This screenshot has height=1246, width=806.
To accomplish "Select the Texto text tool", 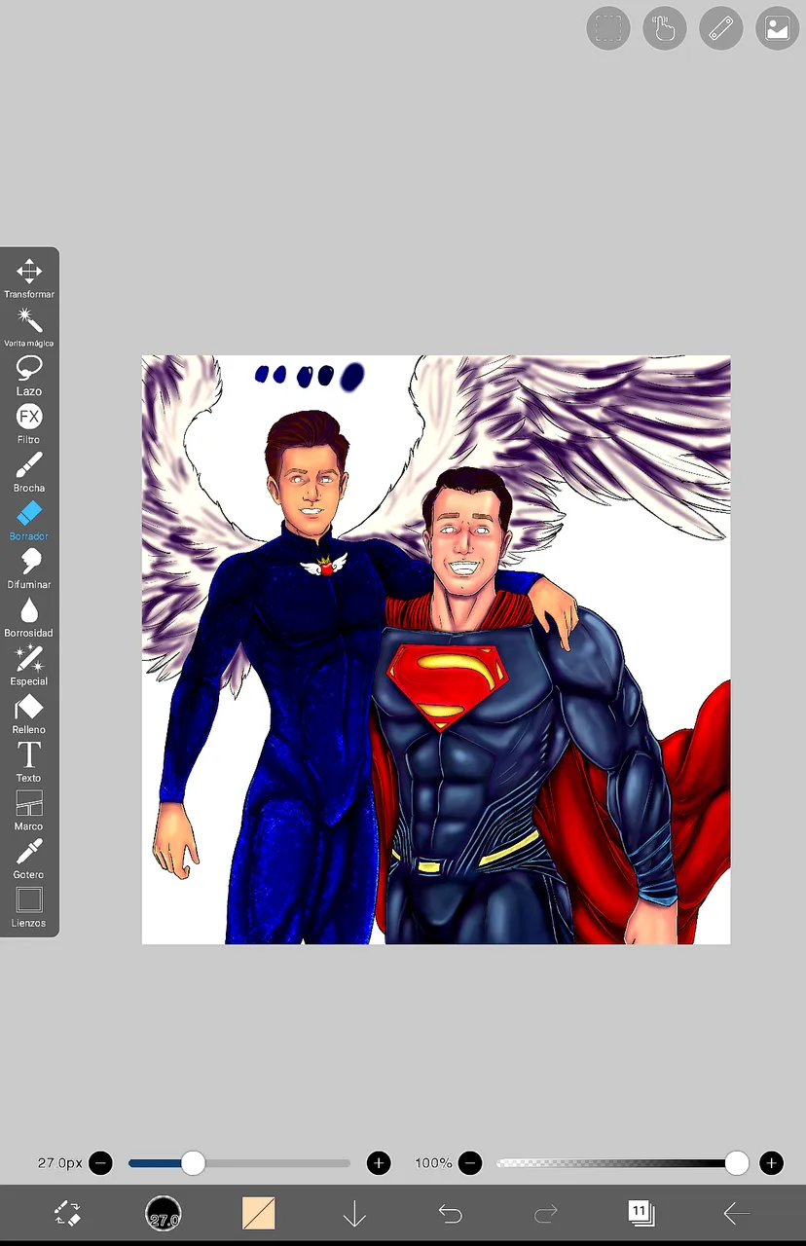I will click(x=29, y=761).
